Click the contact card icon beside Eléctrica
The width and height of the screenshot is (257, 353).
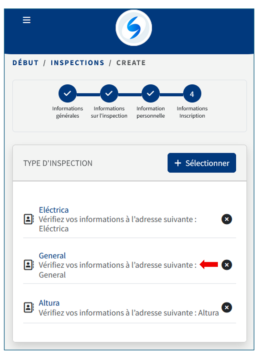(29, 219)
